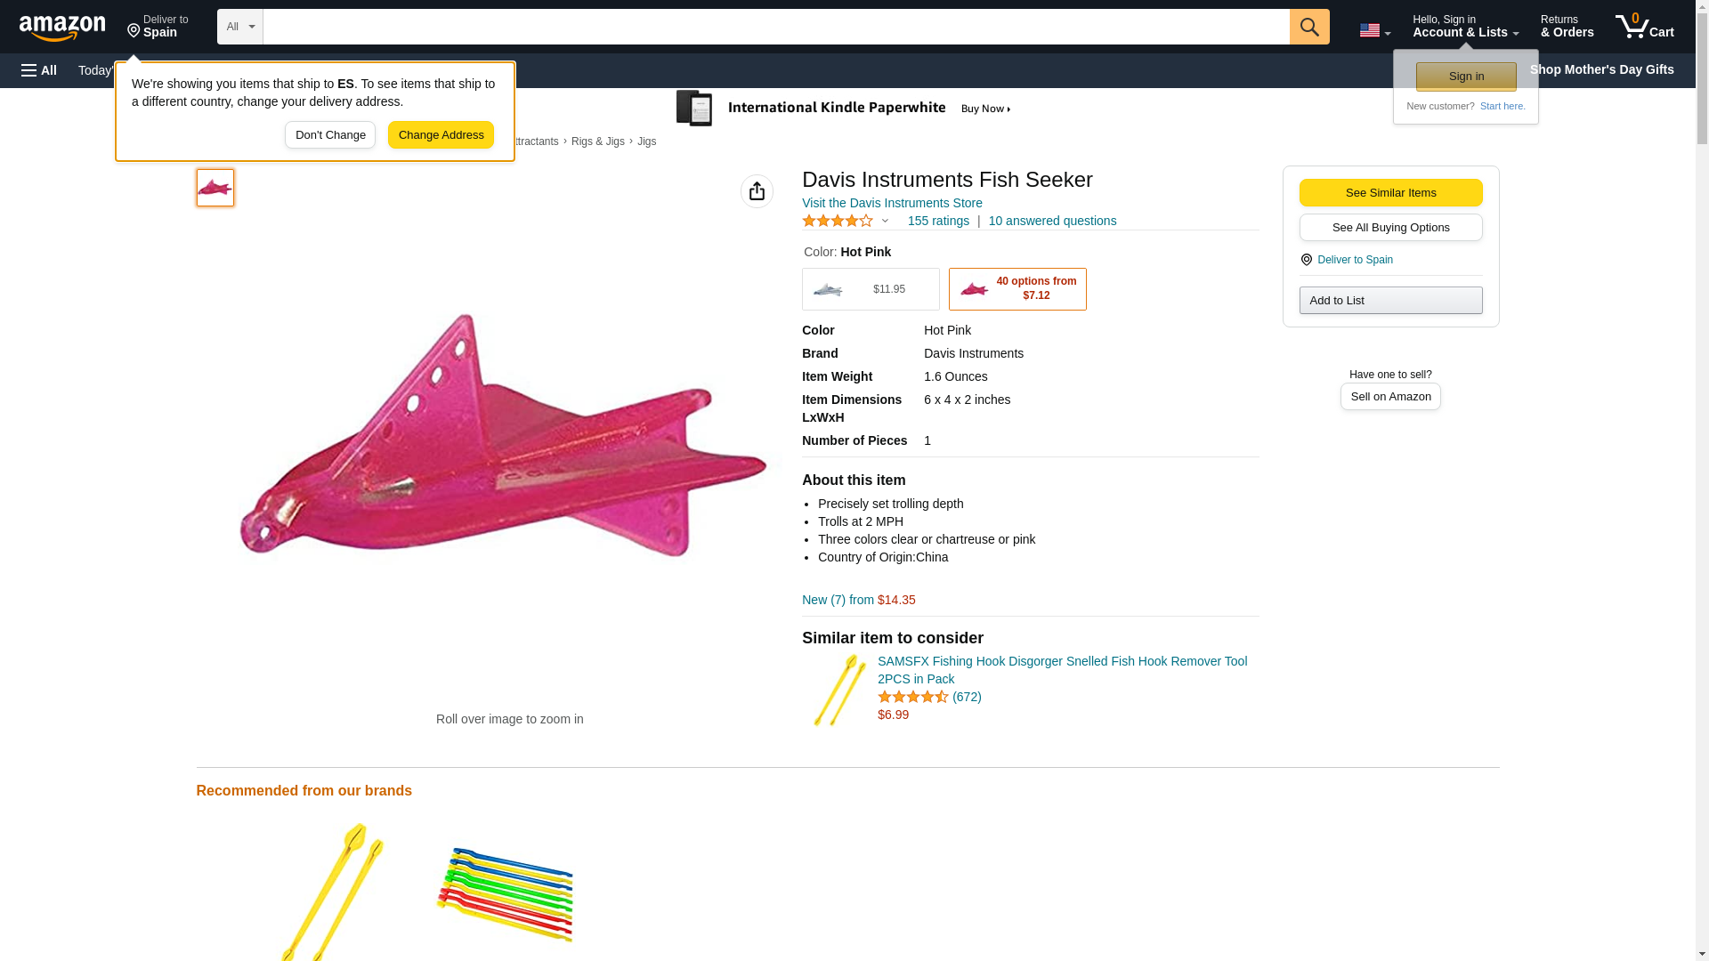Click into the search input field
The height and width of the screenshot is (961, 1709).
(774, 27)
